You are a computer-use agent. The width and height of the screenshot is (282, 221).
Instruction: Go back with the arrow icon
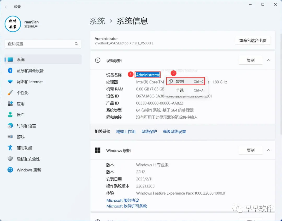pos(7,7)
